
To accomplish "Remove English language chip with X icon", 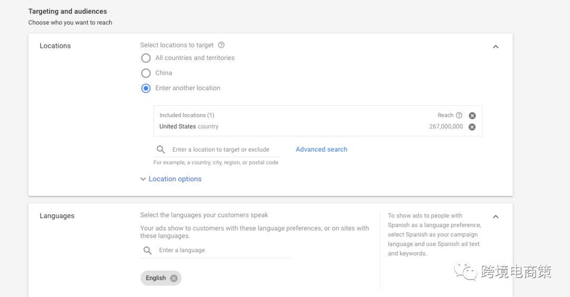I will (174, 278).
